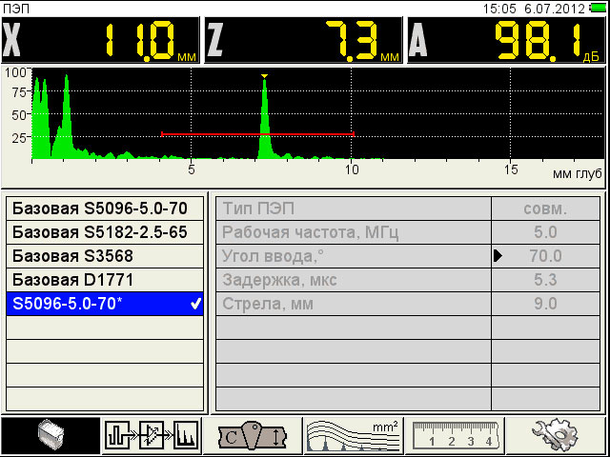Click the yellow peak marker on the graph
Image resolution: width=610 pixels, height=457 pixels.
265,76
